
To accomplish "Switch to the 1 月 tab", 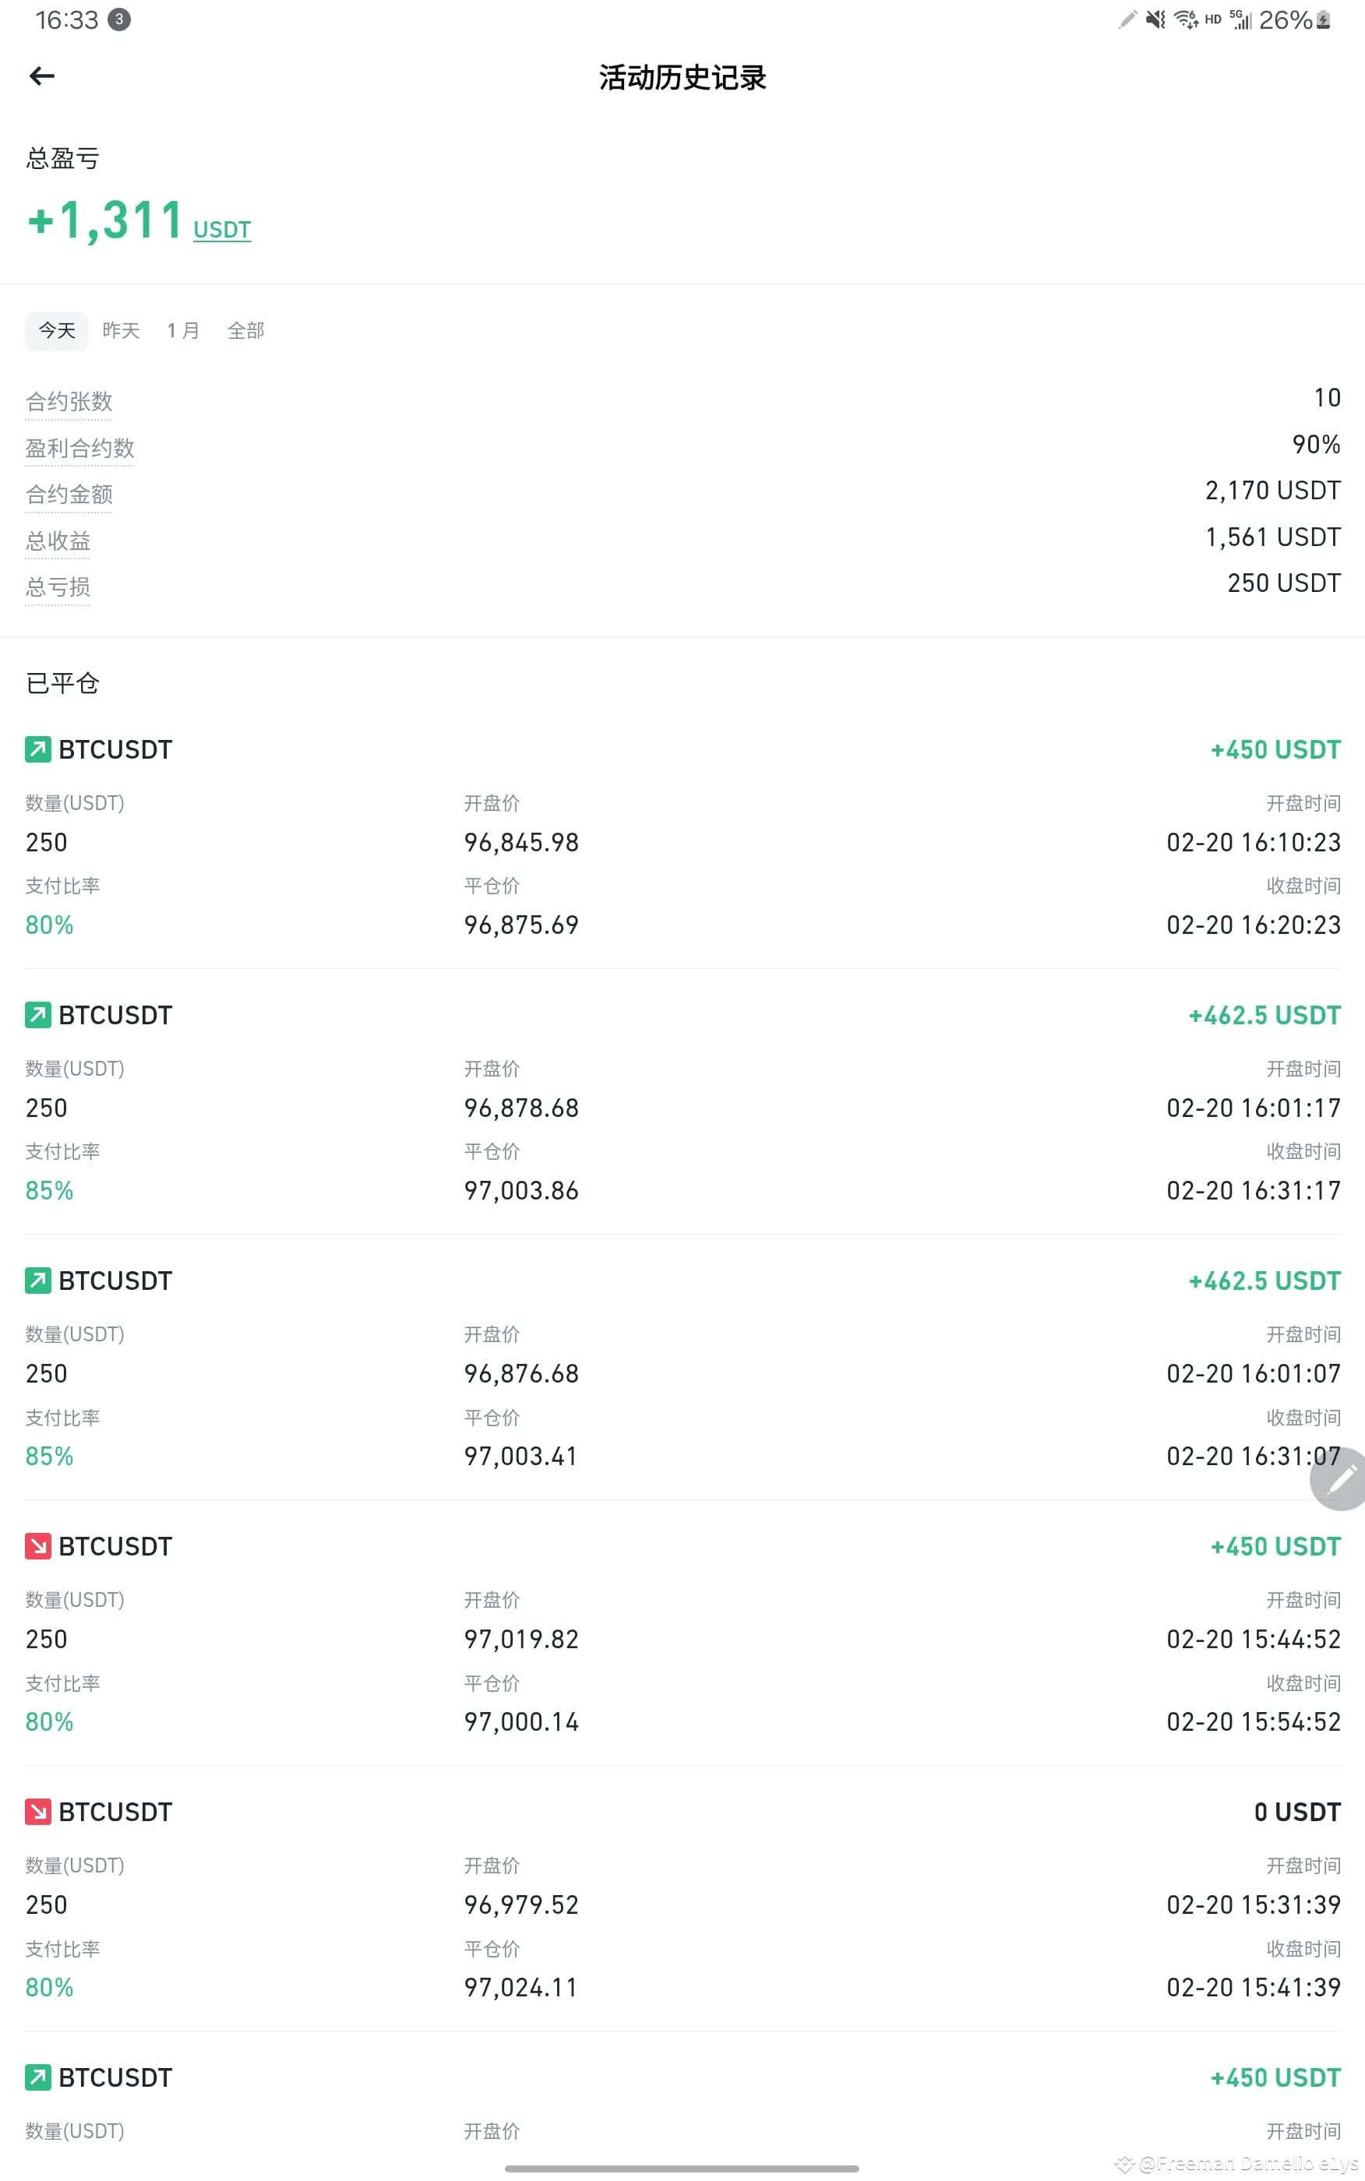I will tap(183, 330).
